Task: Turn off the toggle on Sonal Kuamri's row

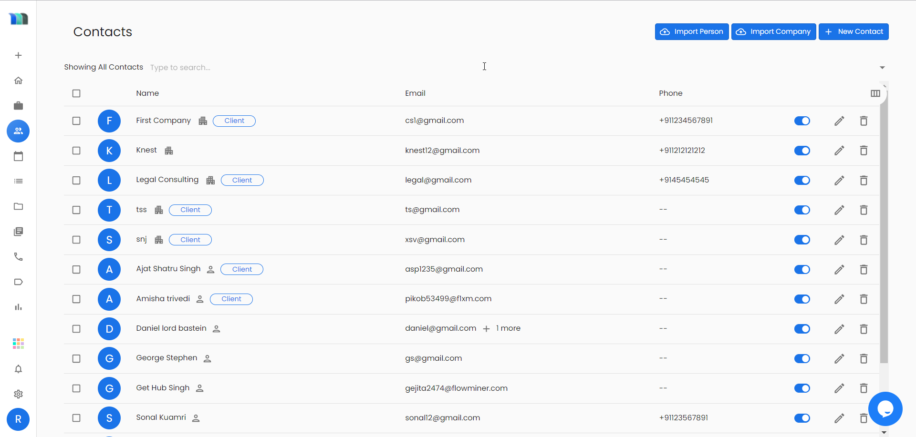Action: pos(801,418)
